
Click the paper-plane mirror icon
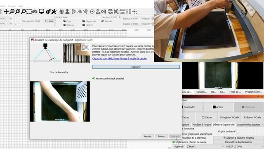click(x=85, y=12)
